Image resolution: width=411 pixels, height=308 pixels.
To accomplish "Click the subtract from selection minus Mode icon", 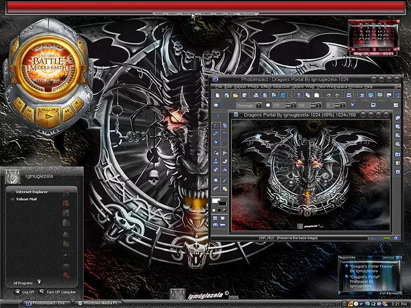I will (230, 105).
